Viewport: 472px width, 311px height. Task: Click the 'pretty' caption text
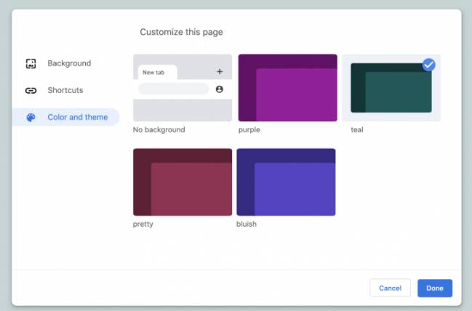[x=143, y=224]
